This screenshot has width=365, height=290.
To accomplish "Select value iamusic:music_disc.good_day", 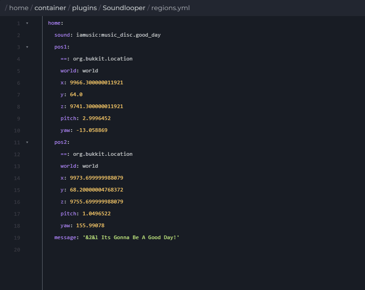I will (119, 35).
